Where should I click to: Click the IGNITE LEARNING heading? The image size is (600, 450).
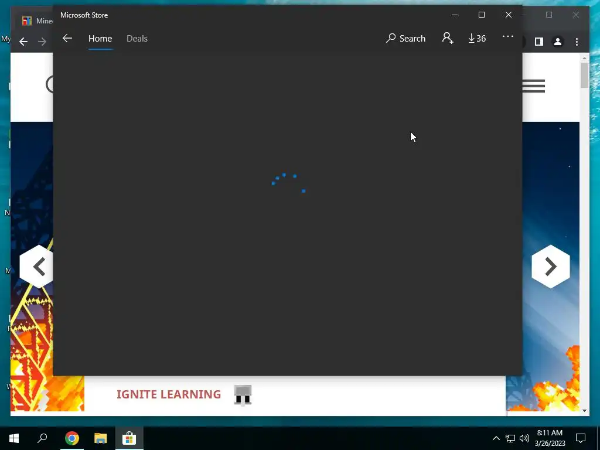tap(169, 394)
